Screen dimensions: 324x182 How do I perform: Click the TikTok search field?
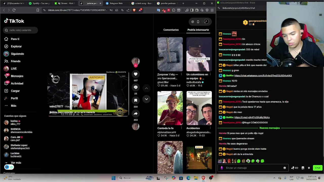21,30
